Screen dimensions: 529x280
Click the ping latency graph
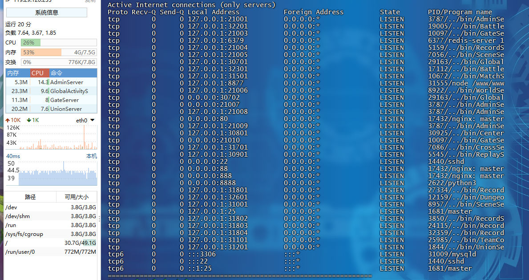pyautogui.click(x=51, y=173)
